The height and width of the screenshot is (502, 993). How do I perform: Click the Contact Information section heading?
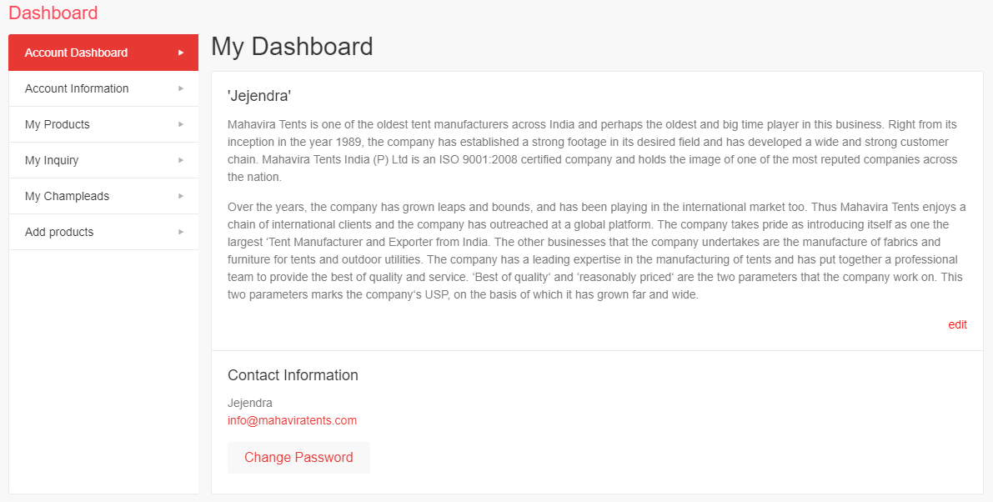tap(293, 375)
